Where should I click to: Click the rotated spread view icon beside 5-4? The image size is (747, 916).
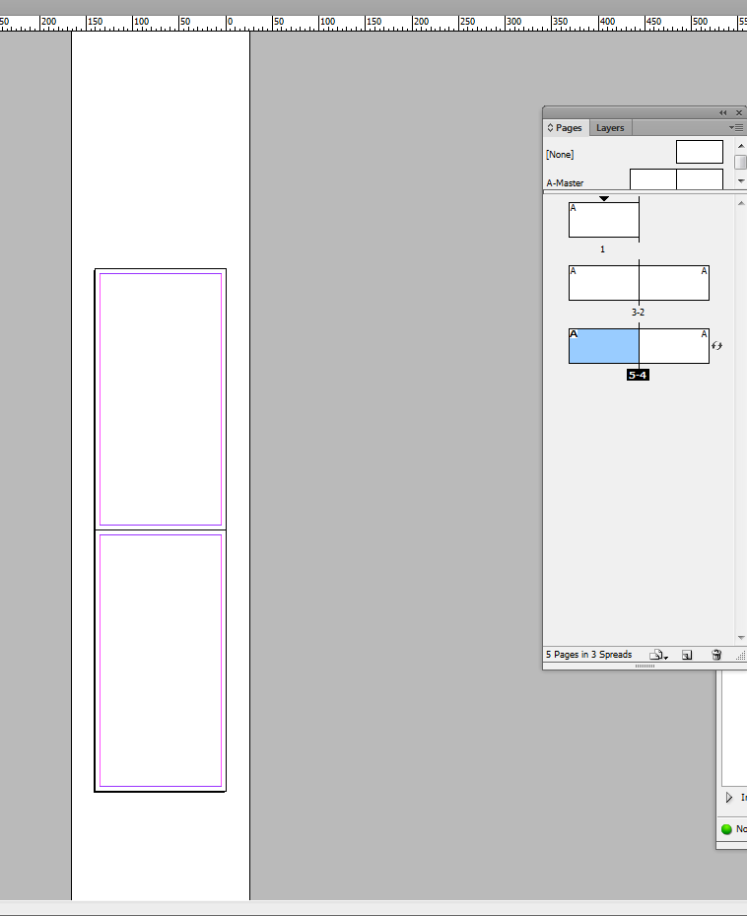click(717, 346)
